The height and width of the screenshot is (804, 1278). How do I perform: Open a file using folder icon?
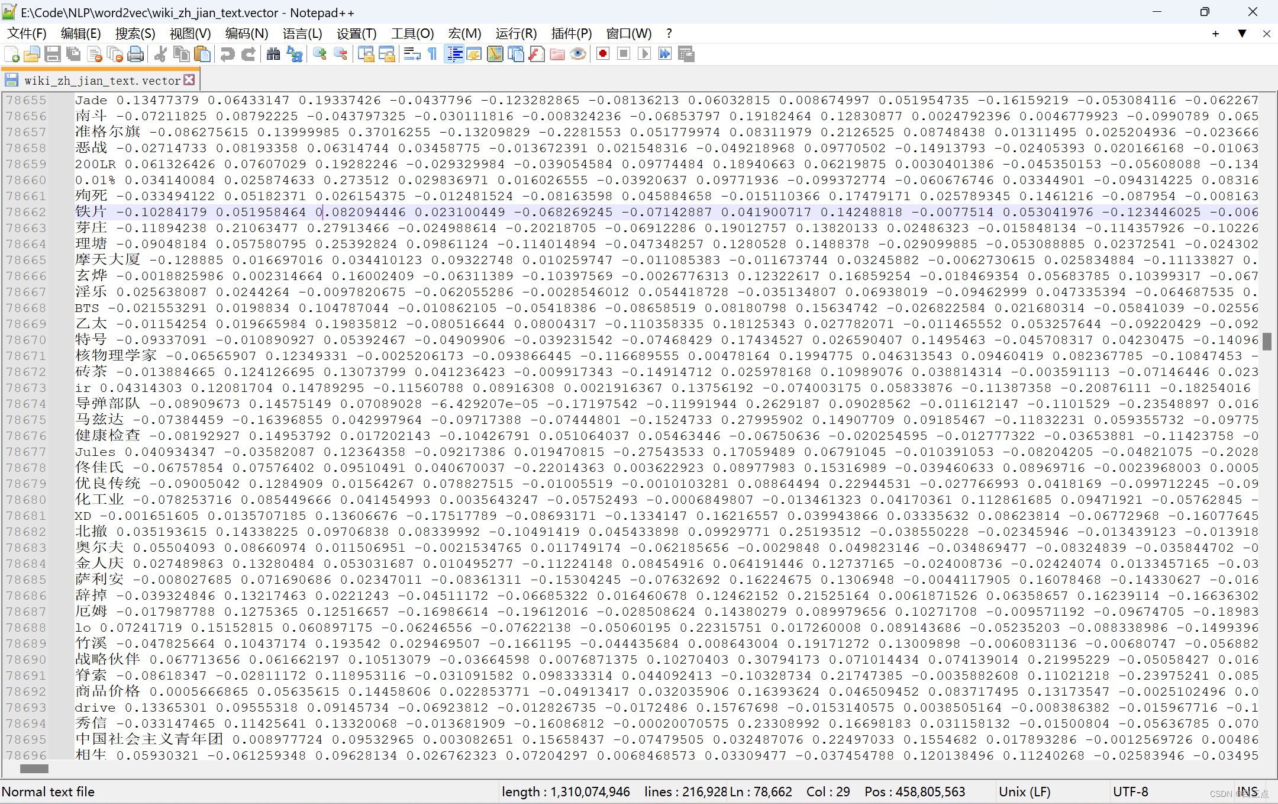point(32,54)
